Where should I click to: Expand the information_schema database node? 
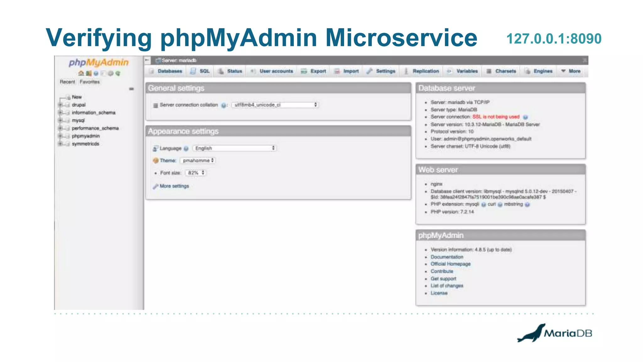[60, 112]
